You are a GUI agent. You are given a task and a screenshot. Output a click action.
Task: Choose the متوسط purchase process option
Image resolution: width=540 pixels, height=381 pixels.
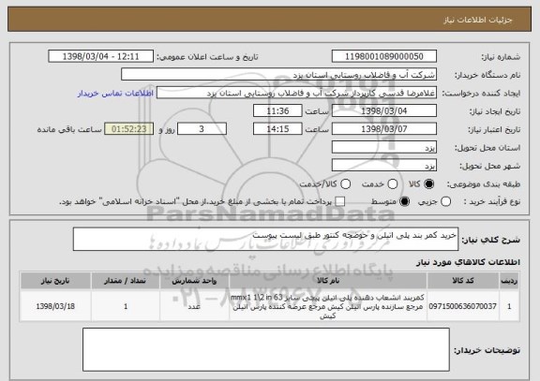coord(405,201)
